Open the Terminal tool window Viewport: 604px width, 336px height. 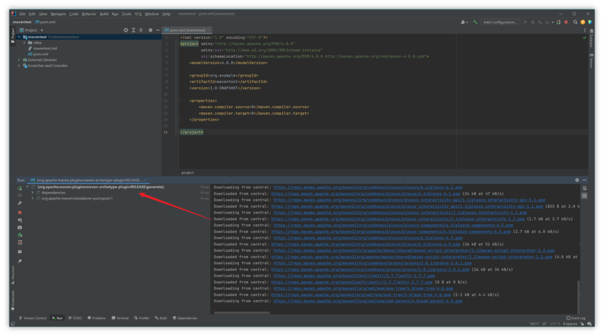point(120,318)
